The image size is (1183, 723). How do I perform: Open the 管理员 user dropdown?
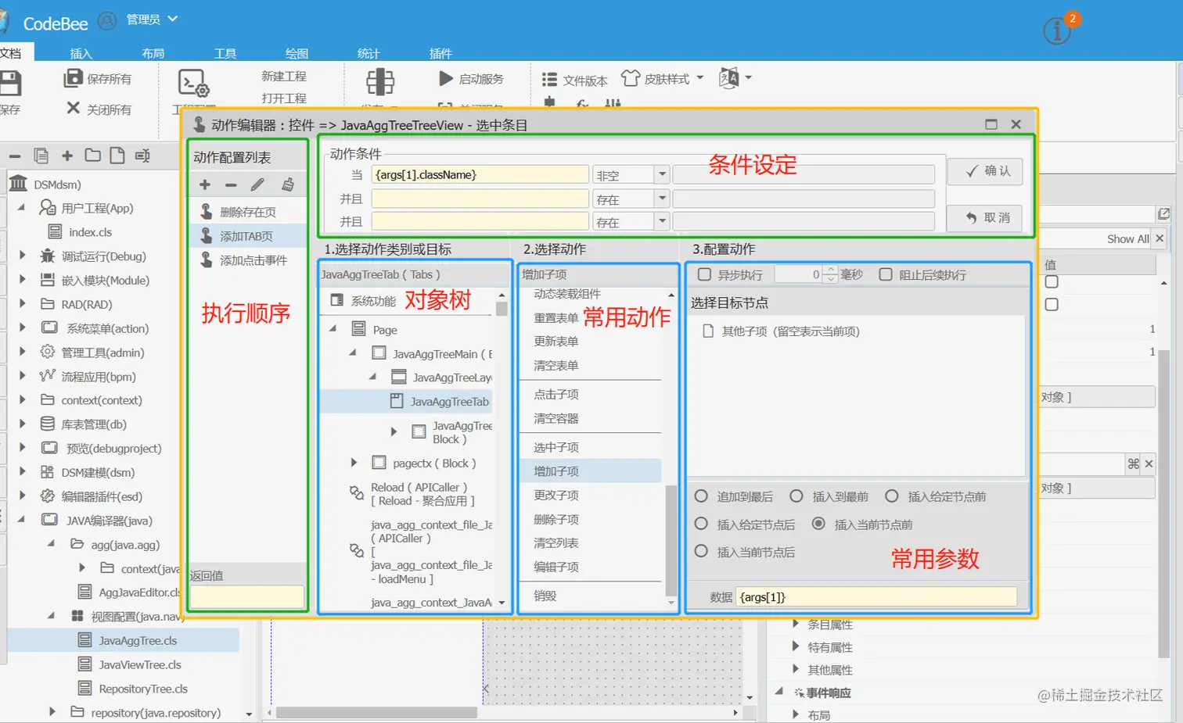[152, 19]
